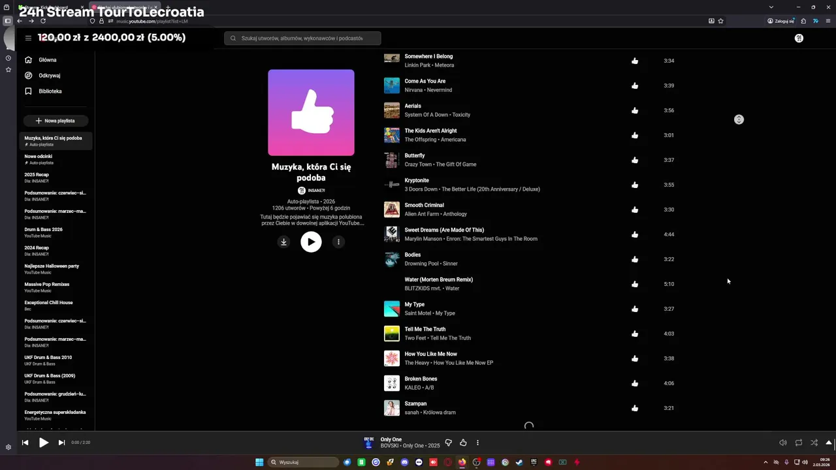Screen dimensions: 836x470
Task: Open Najlepsze Halloween party playlist
Action: [56, 269]
